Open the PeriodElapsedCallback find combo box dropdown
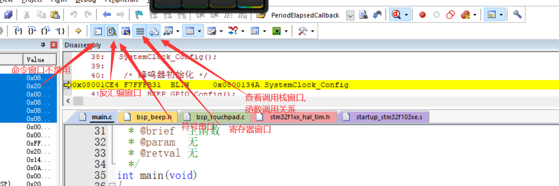The image size is (559, 186). point(350,15)
